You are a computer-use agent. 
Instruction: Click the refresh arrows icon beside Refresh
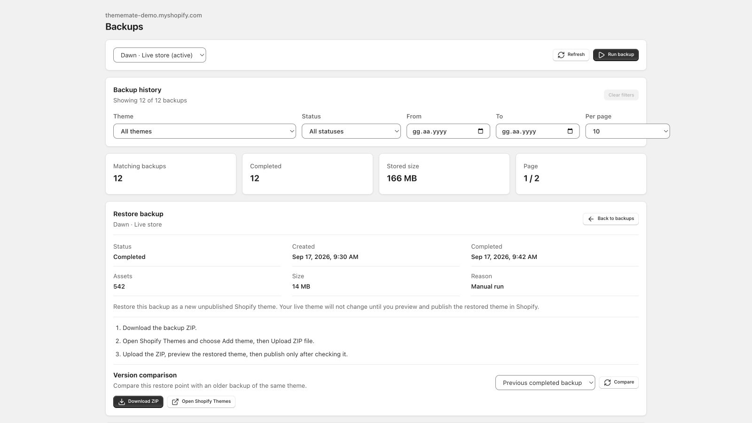coord(561,55)
